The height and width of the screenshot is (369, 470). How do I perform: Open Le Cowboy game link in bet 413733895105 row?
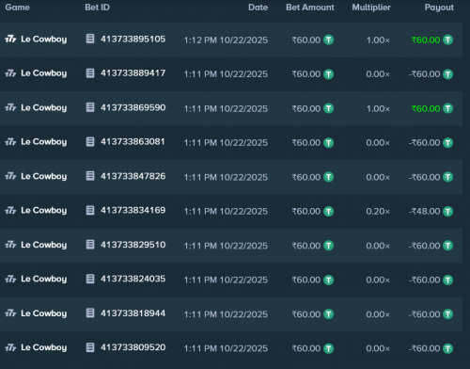44,40
